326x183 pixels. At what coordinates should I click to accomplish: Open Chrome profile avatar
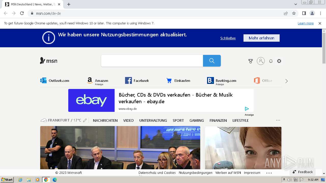[x=312, y=13]
